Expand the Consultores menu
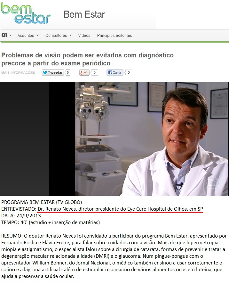The width and height of the screenshot is (229, 285). point(59,35)
